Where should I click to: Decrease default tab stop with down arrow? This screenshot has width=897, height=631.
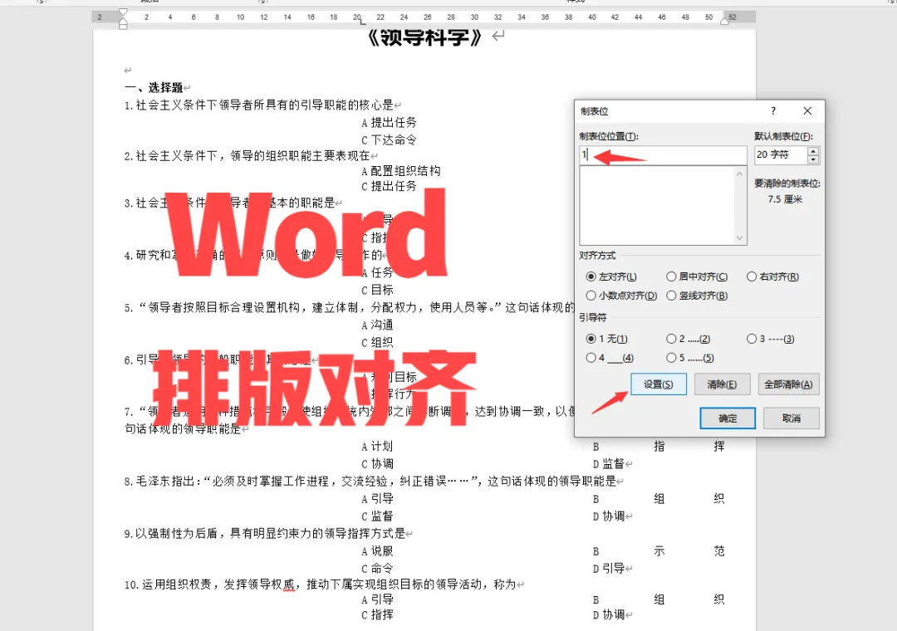tap(813, 159)
